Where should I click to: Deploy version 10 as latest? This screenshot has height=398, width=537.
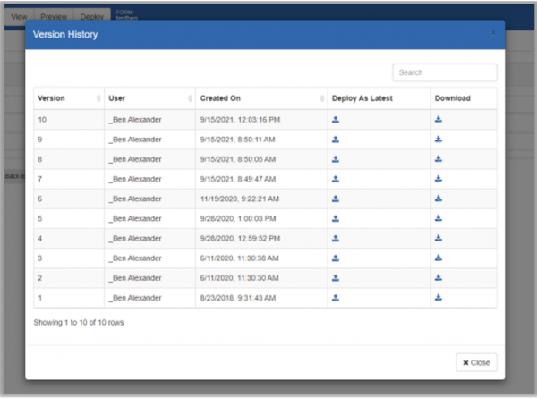(x=336, y=120)
